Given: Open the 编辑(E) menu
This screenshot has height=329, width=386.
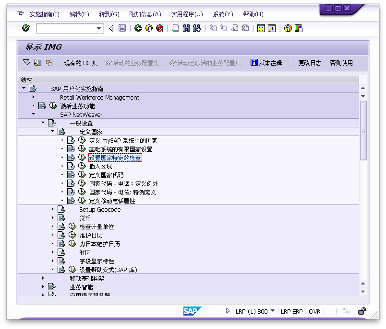Looking at the screenshot, I should (79, 14).
